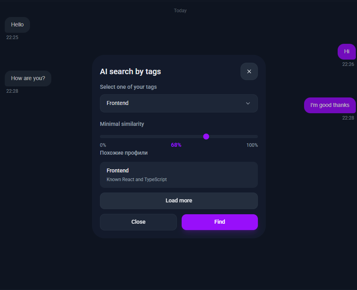
Task: Click the 'Похожие профили' section heading
Action: 123,152
